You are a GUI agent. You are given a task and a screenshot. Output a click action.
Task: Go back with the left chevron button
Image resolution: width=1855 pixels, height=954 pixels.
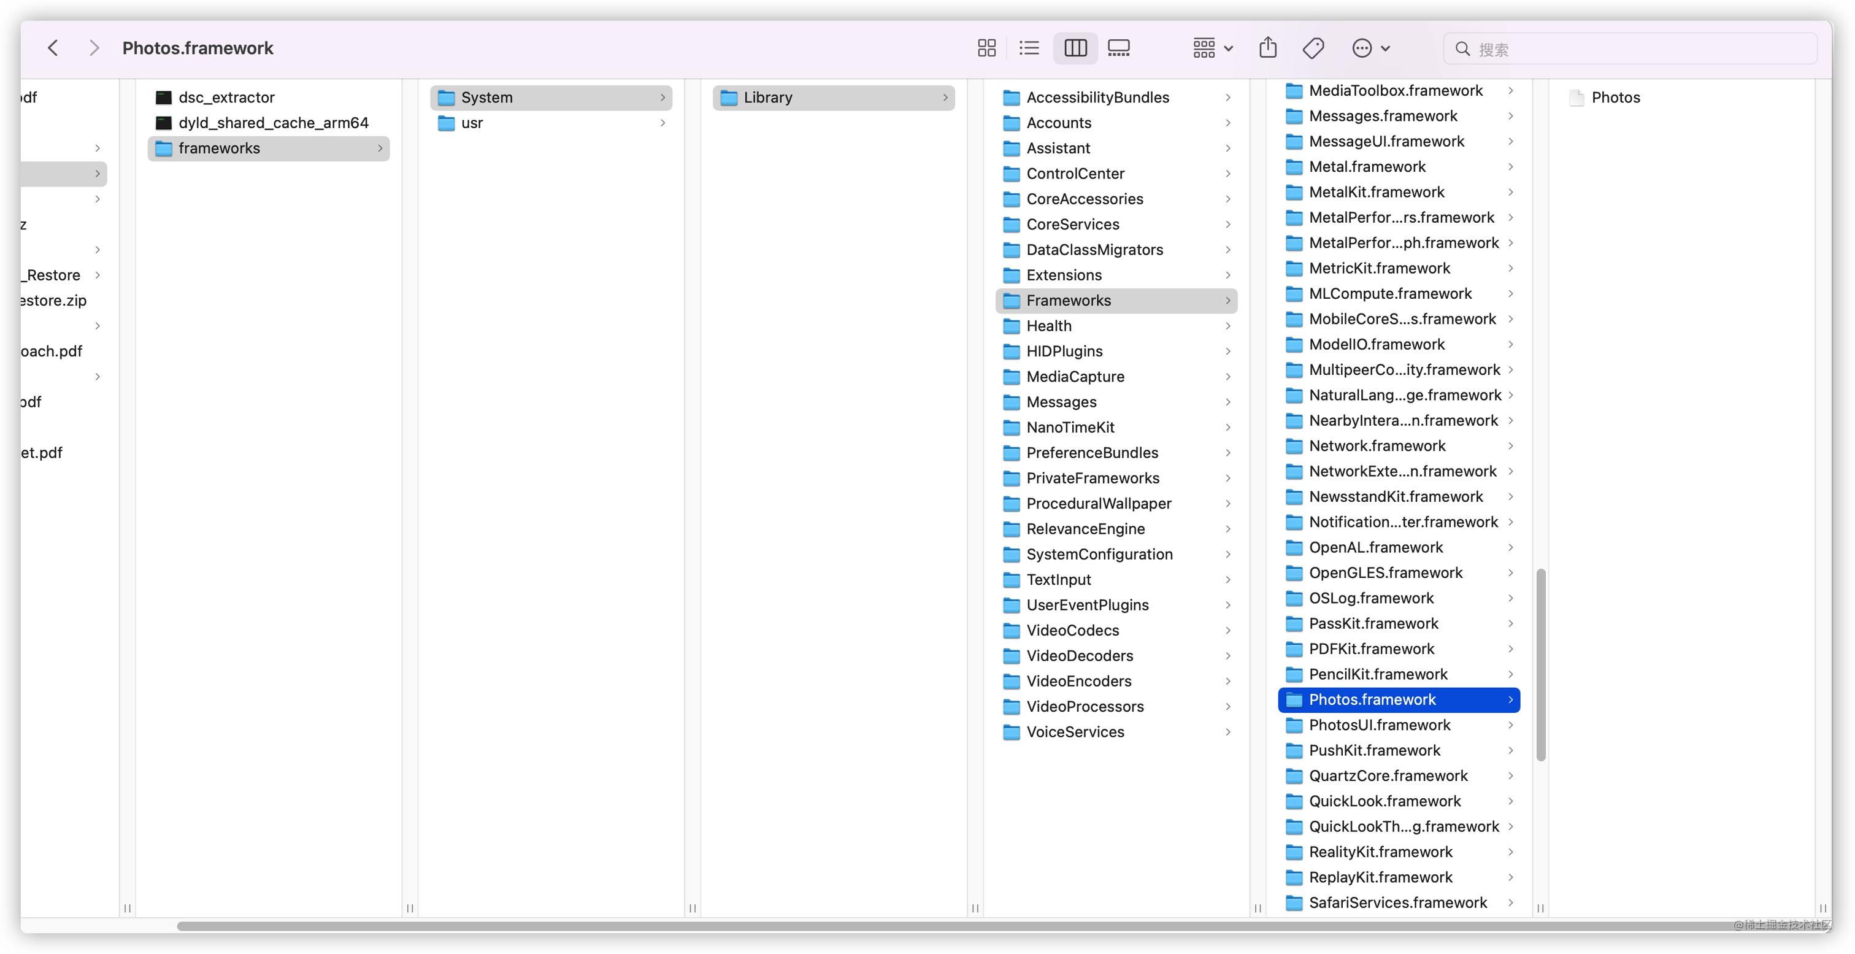click(53, 48)
